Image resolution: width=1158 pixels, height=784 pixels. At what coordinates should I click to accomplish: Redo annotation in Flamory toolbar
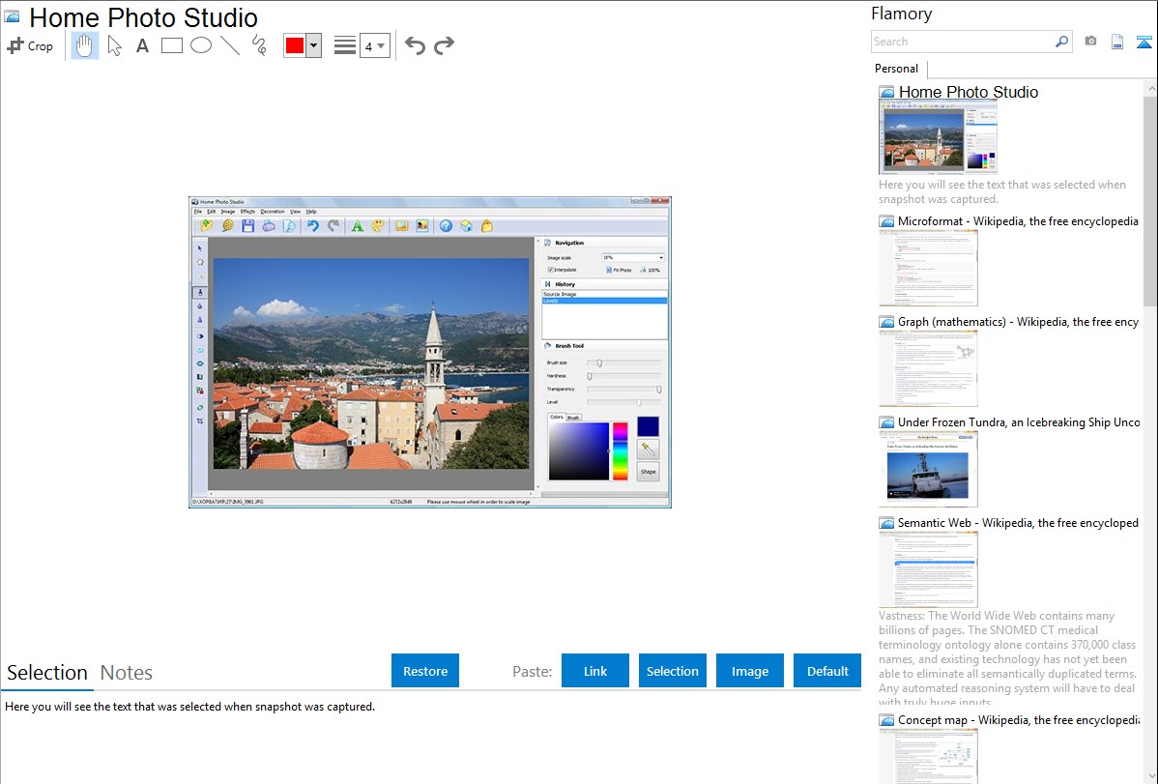point(444,45)
